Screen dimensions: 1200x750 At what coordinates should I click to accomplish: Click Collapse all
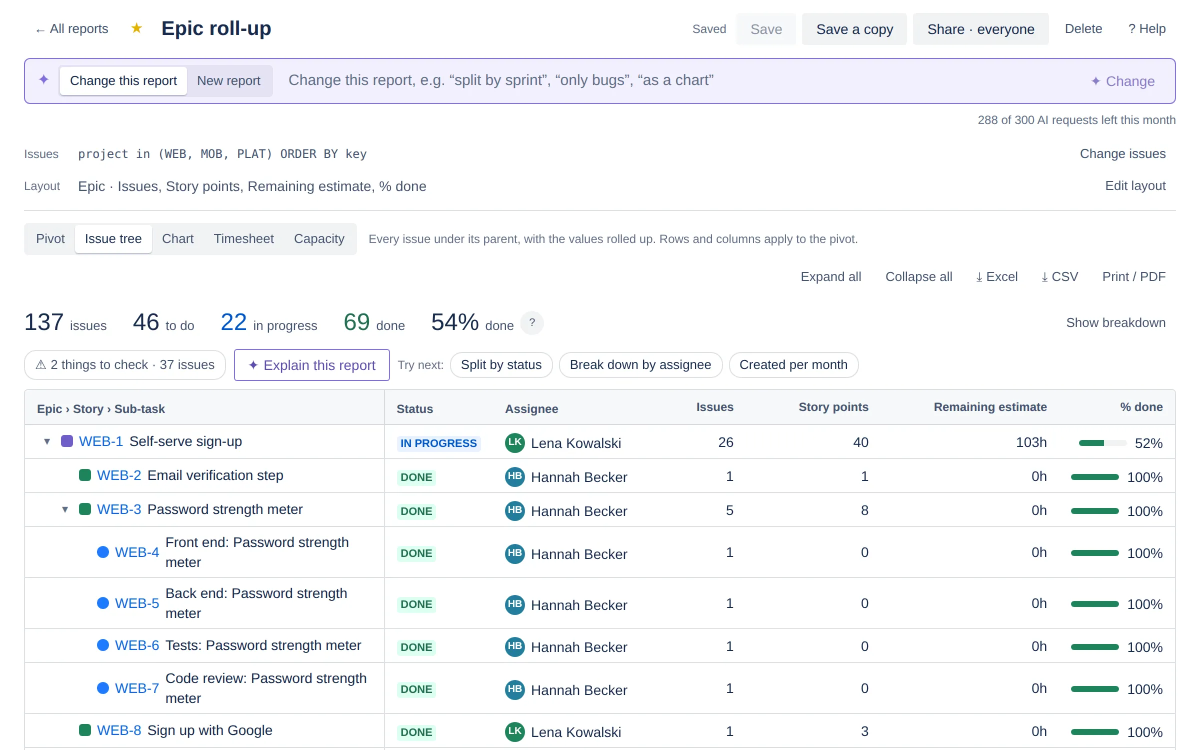[918, 276]
